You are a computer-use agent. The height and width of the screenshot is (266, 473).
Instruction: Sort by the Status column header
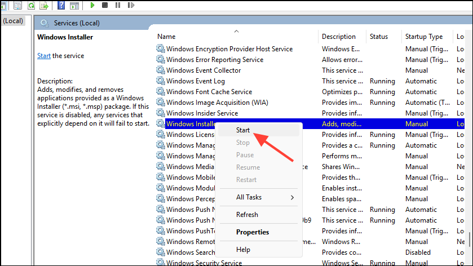click(x=379, y=37)
